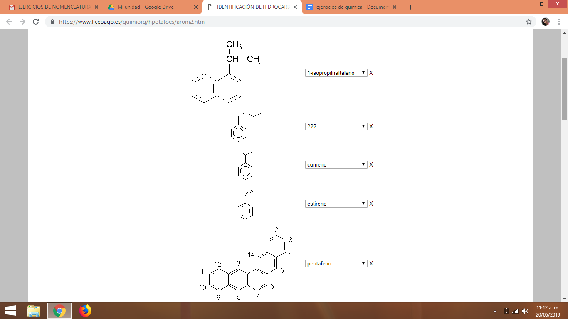Open the 1-isopropilnaftaleno dropdown
The height and width of the screenshot is (319, 568).
tap(336, 73)
